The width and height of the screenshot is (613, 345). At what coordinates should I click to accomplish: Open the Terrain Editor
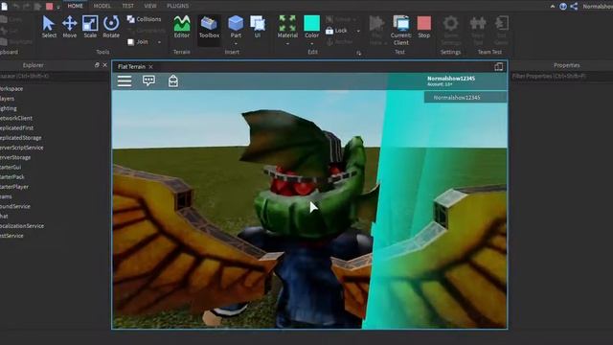click(182, 27)
